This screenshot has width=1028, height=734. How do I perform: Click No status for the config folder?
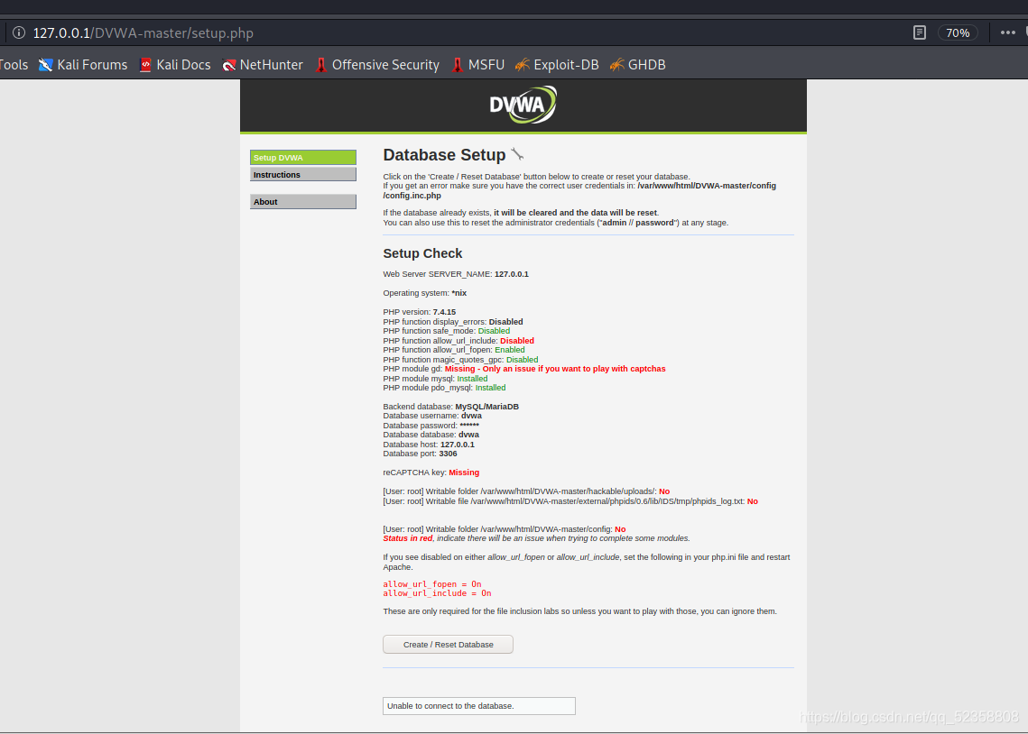[x=620, y=529]
